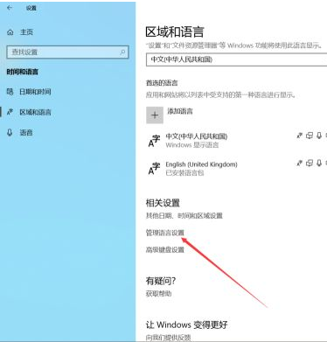Click the 获取帮助 help link
Screen dimensions: 327x342
coord(158,293)
